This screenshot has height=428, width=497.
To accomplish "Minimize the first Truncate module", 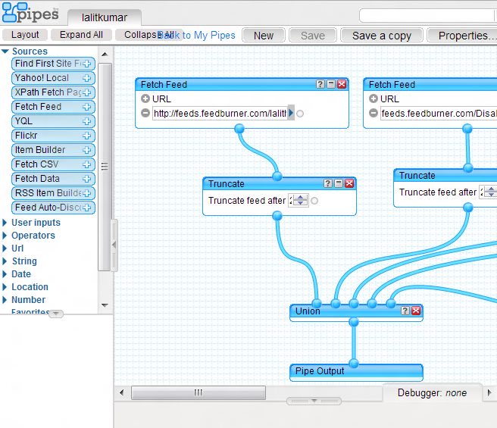I will 338,183.
